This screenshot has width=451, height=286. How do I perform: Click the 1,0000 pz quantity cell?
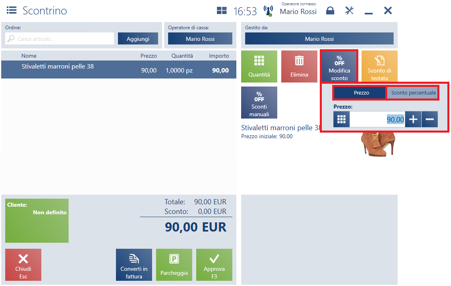point(179,70)
